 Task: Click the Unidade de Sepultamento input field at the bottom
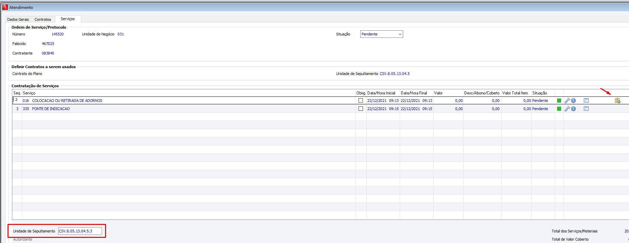pos(80,231)
